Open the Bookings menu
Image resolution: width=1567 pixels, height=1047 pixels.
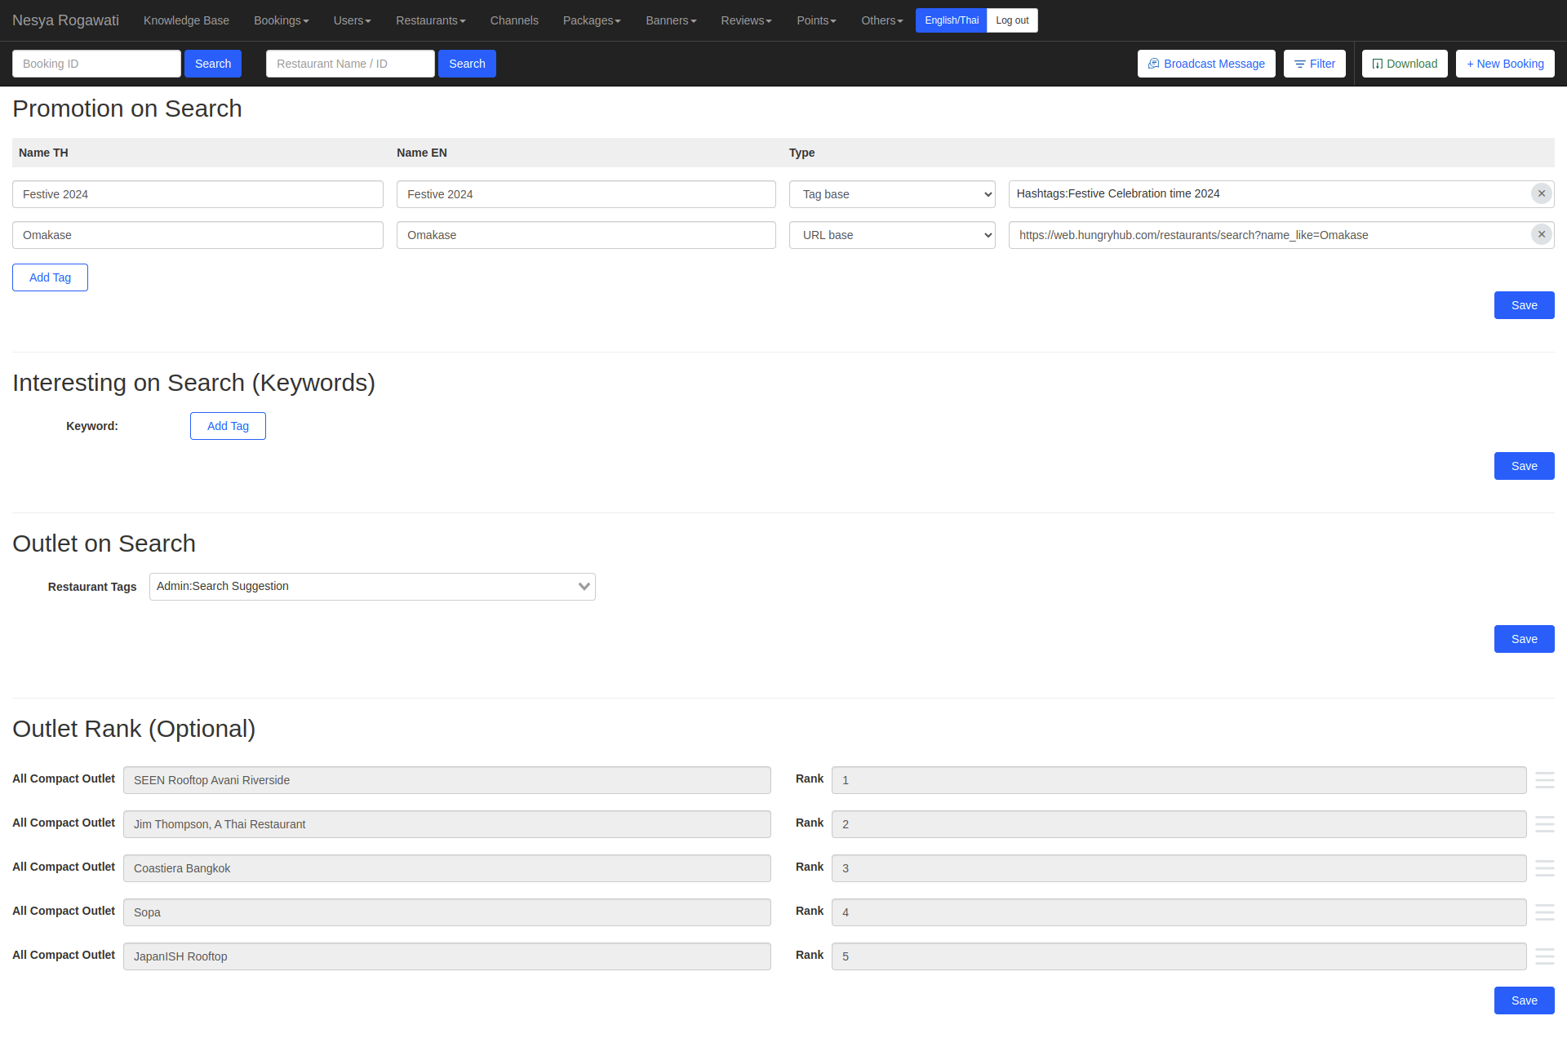[281, 20]
